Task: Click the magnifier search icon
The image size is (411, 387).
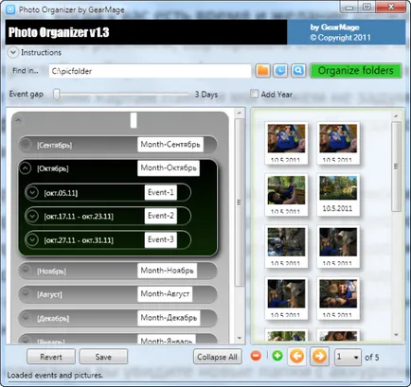Action: [298, 70]
